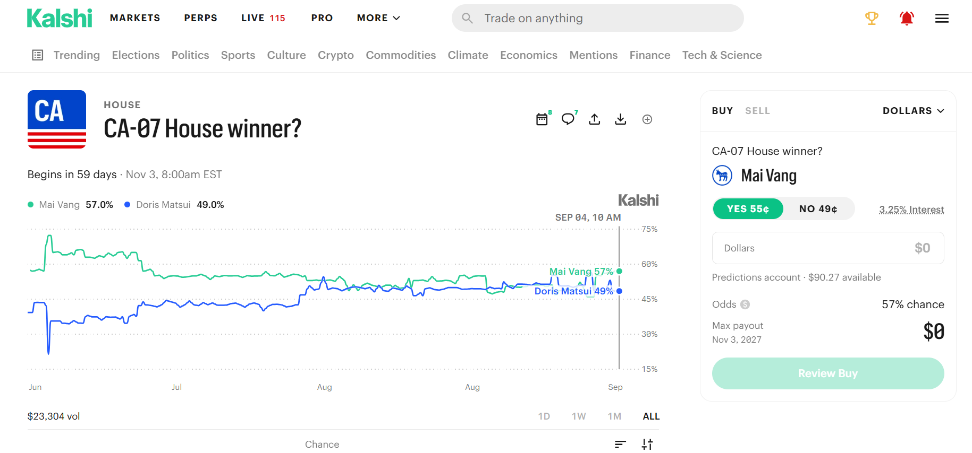The height and width of the screenshot is (453, 972).
Task: Add market to watchlist plus icon
Action: 647,119
